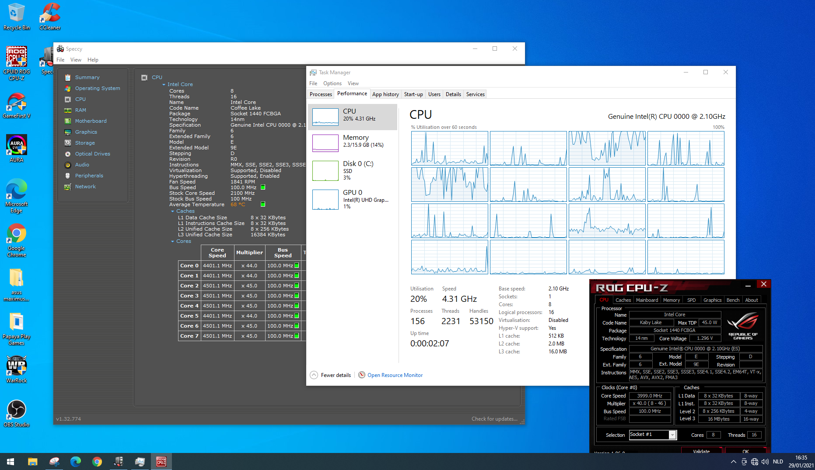Open the asus maximus folder on desktop
The image size is (815, 470).
pos(16,285)
